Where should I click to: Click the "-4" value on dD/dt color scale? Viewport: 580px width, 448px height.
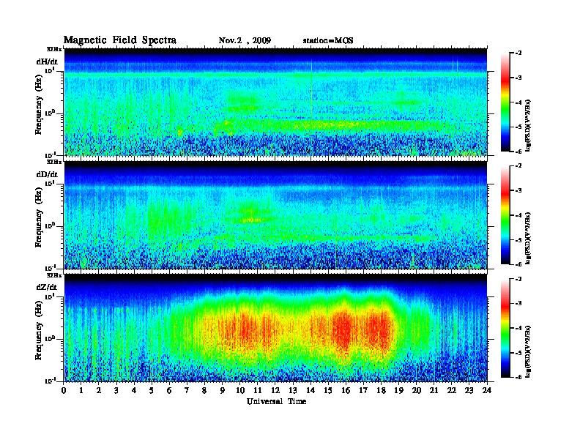pyautogui.click(x=518, y=215)
